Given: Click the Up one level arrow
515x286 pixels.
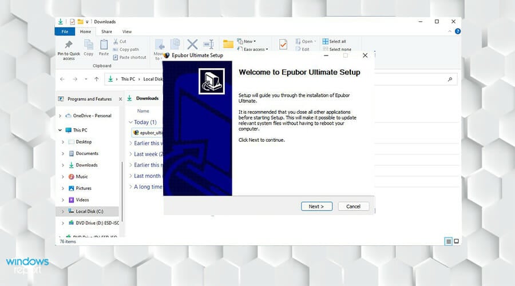Looking at the screenshot, I should [x=97, y=79].
